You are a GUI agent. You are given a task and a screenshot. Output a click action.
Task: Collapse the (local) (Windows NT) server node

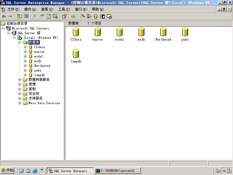pyautogui.click(x=14, y=38)
